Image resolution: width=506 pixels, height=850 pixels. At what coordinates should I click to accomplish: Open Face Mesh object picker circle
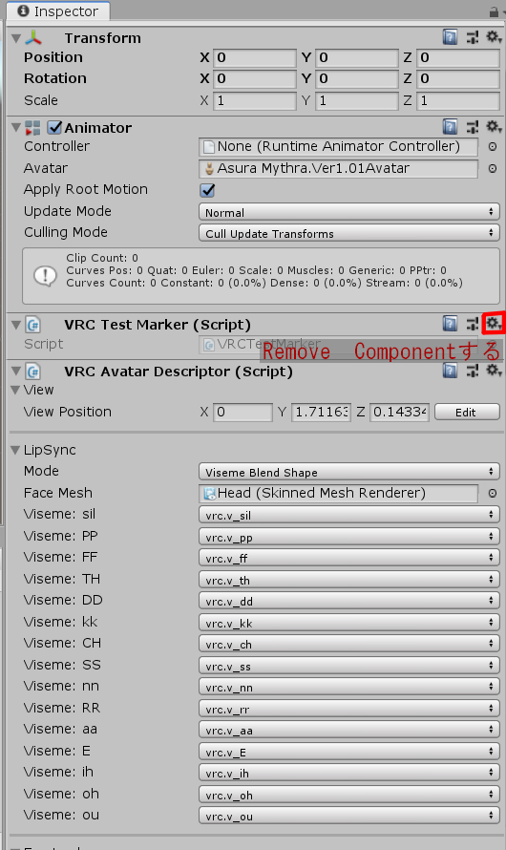(493, 494)
